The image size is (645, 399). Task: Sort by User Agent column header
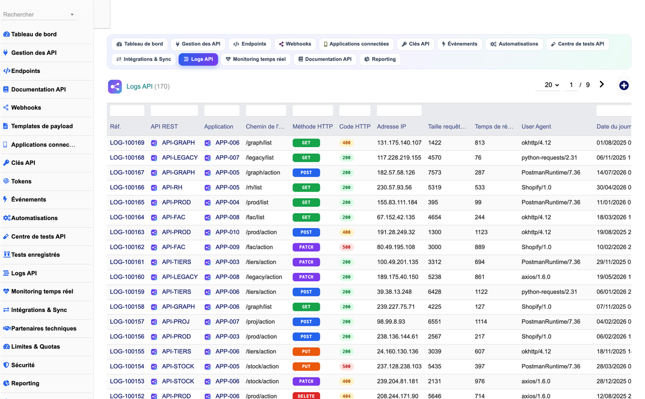click(x=536, y=127)
